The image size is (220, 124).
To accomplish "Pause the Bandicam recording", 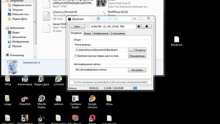I will tap(139, 27).
